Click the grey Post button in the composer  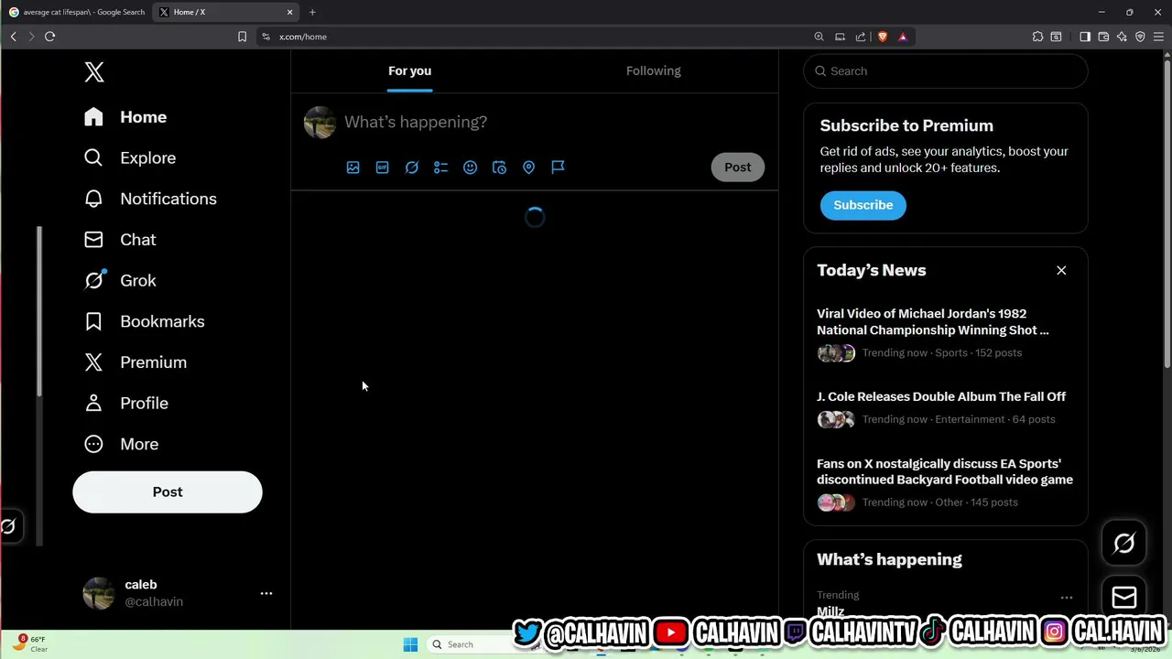(738, 167)
